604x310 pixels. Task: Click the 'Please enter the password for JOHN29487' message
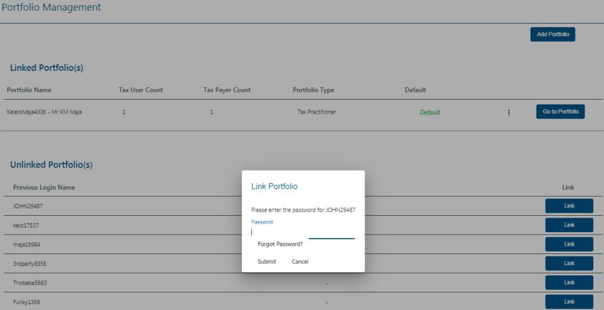(x=303, y=210)
